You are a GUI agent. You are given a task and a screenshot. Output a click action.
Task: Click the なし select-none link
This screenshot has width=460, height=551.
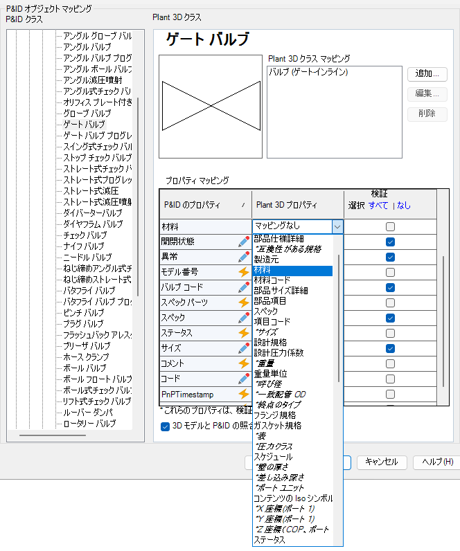[x=404, y=206]
